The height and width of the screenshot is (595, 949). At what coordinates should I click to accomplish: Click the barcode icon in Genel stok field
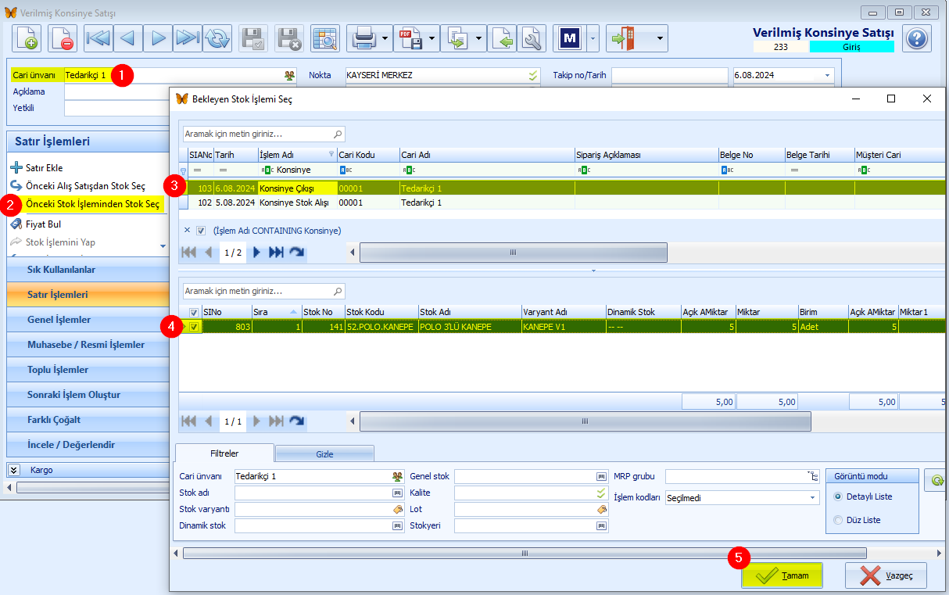coord(601,476)
